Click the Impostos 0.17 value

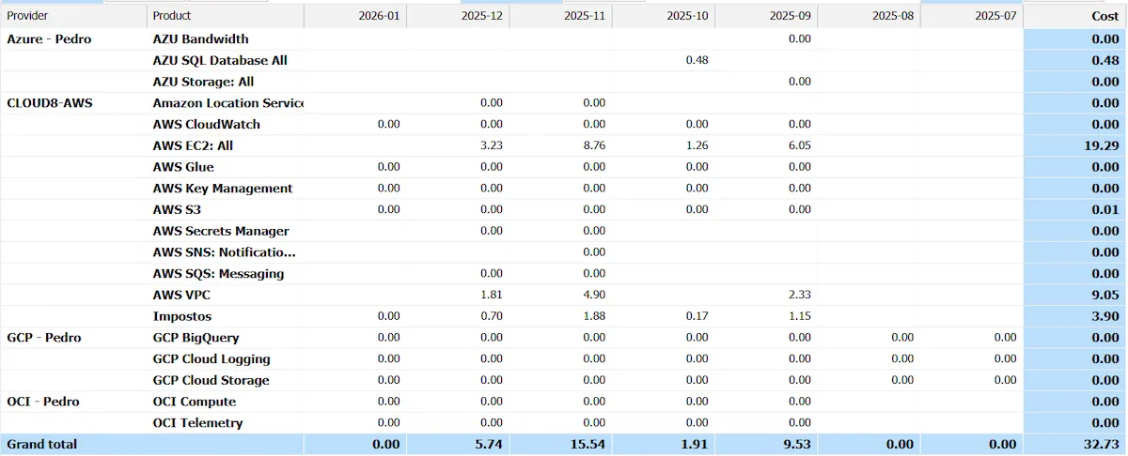[697, 316]
